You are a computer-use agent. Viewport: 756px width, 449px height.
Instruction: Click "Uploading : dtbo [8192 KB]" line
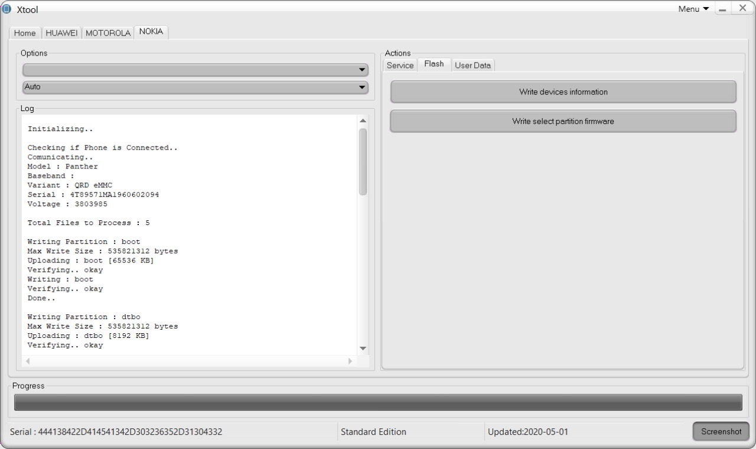[x=88, y=336]
